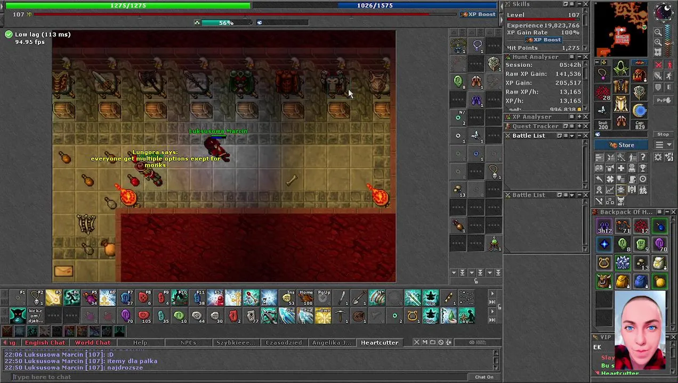Image resolution: width=678 pixels, height=383 pixels.
Task: Select backpack item with count 71
Action: 623,227
